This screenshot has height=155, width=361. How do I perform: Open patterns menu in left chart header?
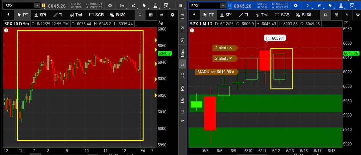tap(166, 6)
